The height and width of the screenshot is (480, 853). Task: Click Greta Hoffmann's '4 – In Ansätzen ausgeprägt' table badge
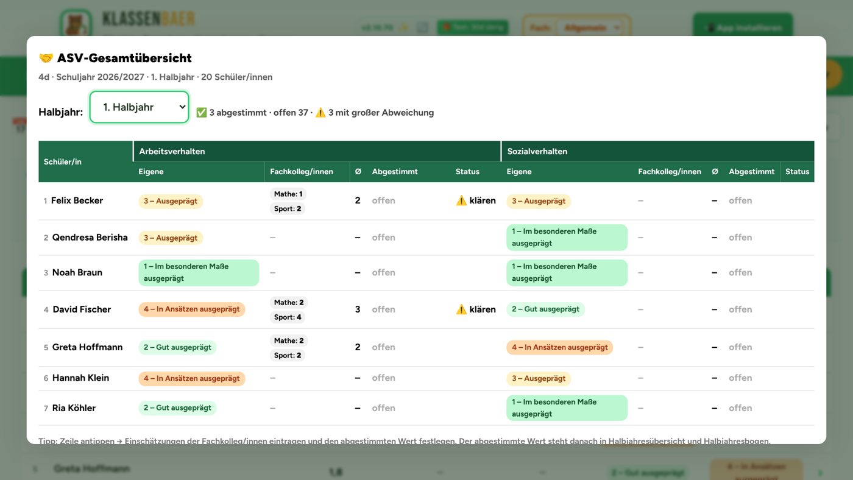[x=560, y=347]
